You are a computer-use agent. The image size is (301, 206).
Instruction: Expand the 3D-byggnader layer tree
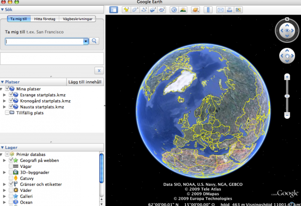(x=5, y=173)
